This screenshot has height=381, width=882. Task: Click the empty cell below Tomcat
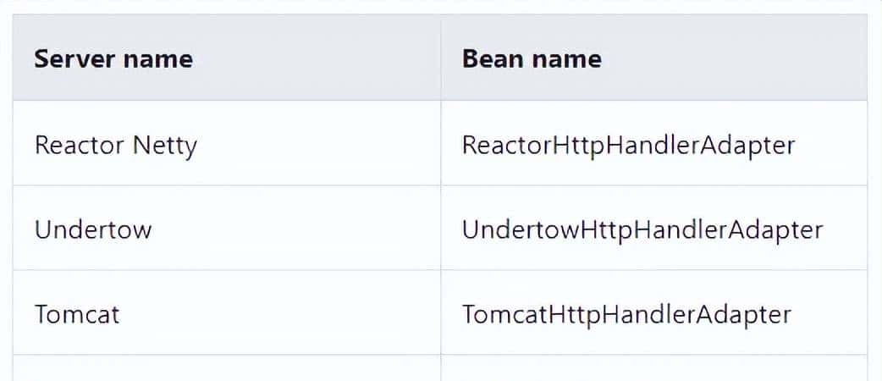tap(227, 368)
